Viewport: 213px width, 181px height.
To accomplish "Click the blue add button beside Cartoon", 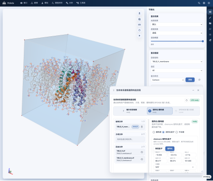I will [x=190, y=80].
